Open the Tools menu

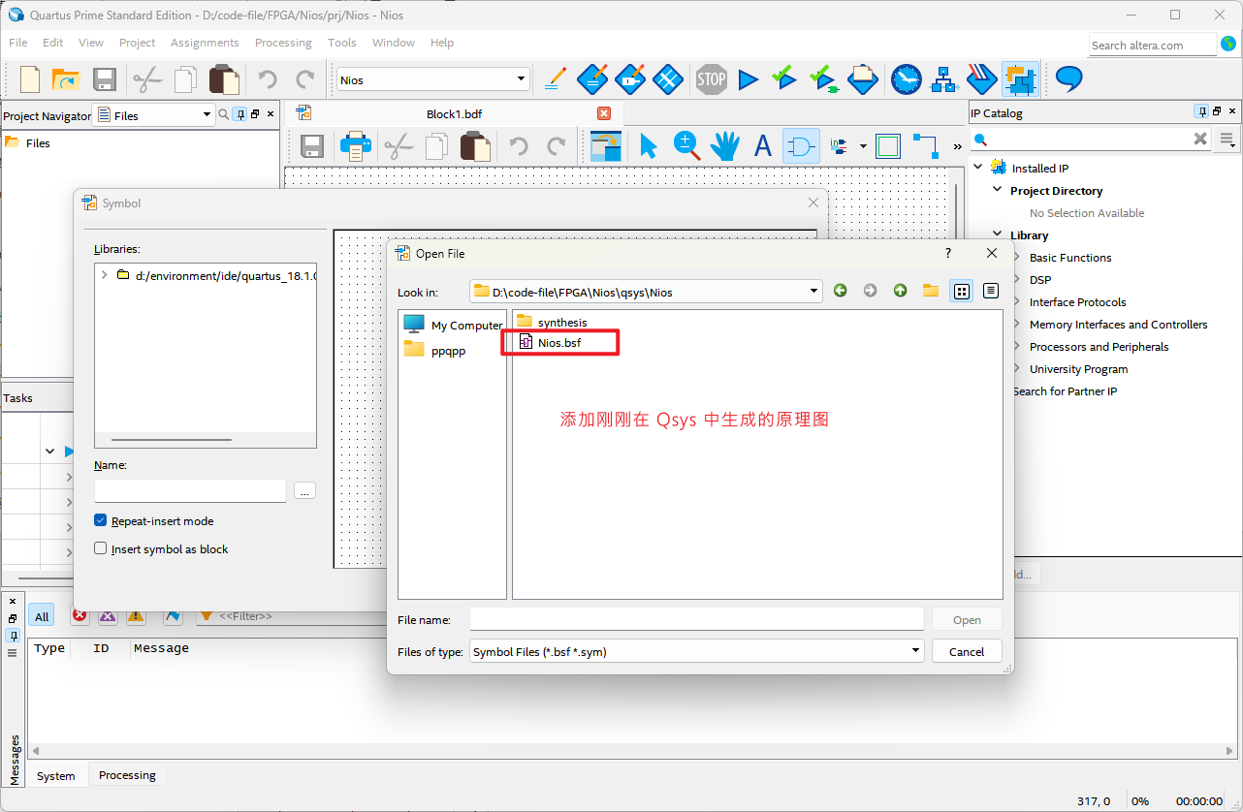coord(342,43)
